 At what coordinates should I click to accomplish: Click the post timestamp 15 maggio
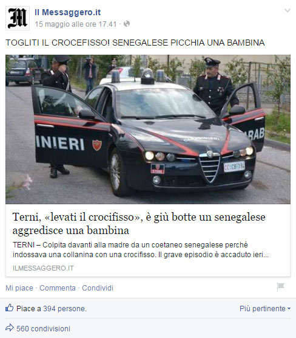tap(76, 24)
